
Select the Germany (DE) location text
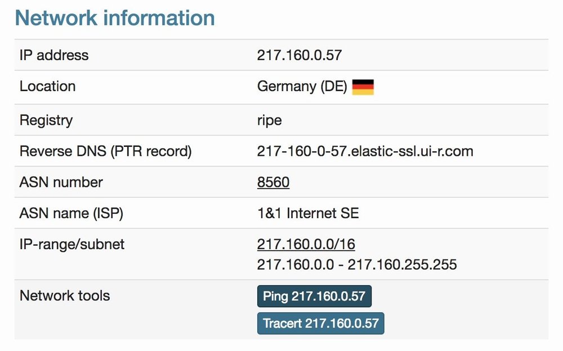tap(302, 87)
